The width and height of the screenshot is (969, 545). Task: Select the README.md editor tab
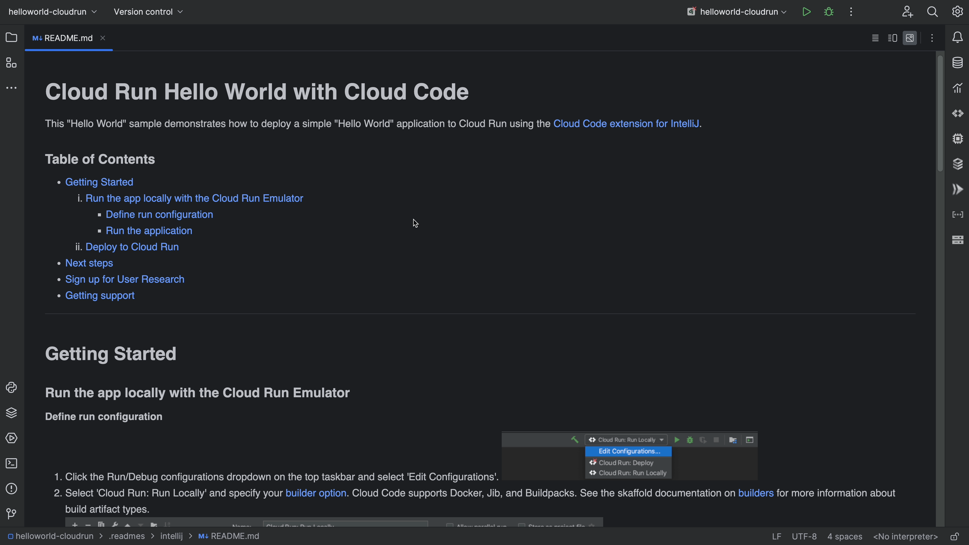pos(68,38)
